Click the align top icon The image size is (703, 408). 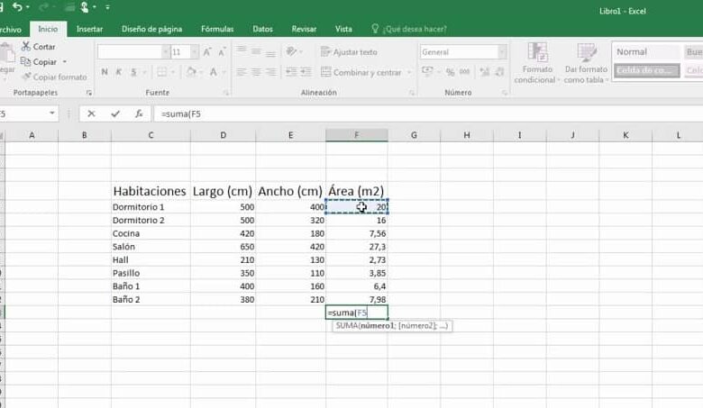(242, 51)
